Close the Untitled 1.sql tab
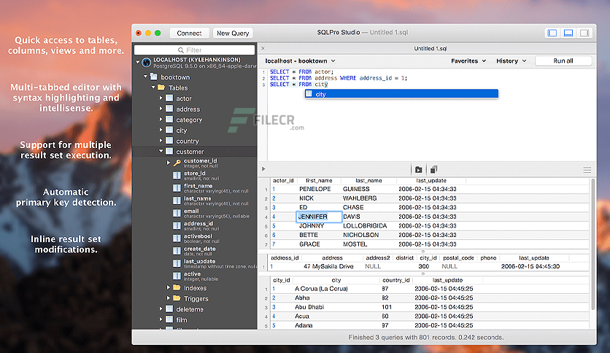This screenshot has width=610, height=353. click(263, 48)
